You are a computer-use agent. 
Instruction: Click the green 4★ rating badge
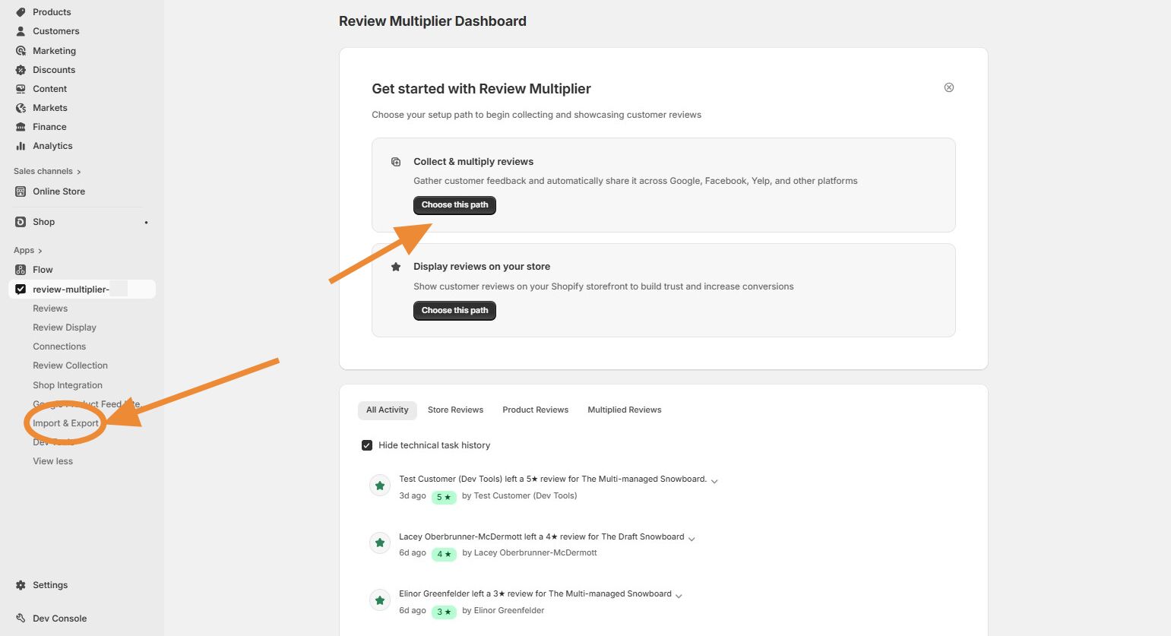tap(444, 554)
